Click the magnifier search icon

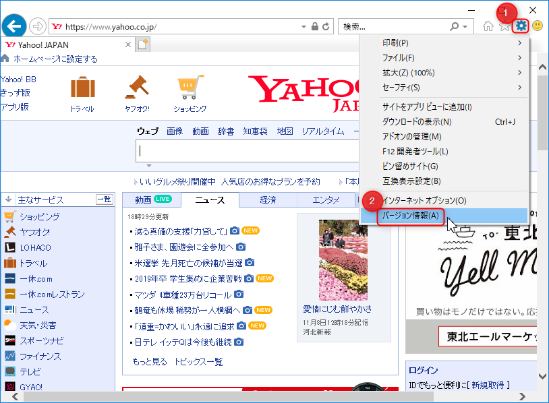point(454,26)
